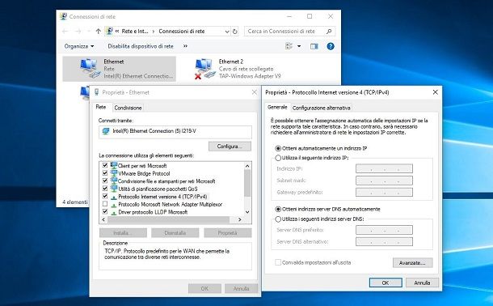Click the Utilità di pianificazione pacchetti QoS icon

click(114, 189)
